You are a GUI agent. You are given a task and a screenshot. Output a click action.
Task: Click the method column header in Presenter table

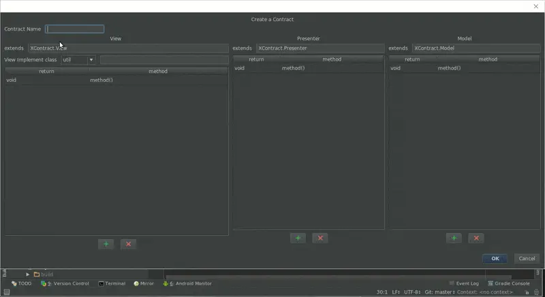[332, 59]
